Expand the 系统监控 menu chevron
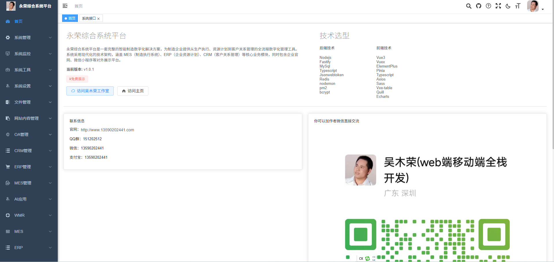This screenshot has width=554, height=262. (50, 54)
